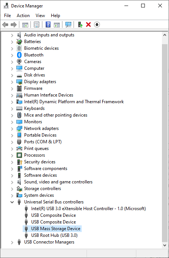The image size is (169, 258).
Task: Collapse Universal Serial Bus controllers node
Action: [12, 202]
